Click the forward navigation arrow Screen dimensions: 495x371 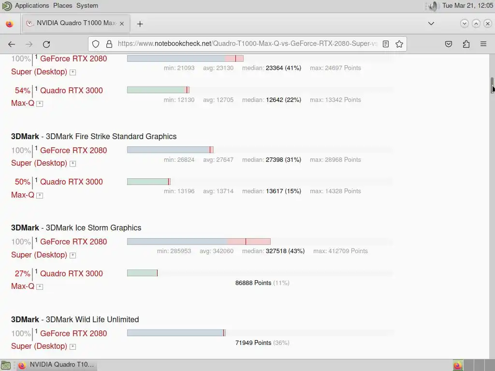(29, 44)
